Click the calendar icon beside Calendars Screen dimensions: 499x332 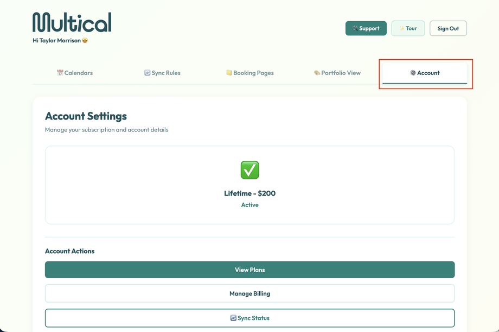click(x=60, y=73)
